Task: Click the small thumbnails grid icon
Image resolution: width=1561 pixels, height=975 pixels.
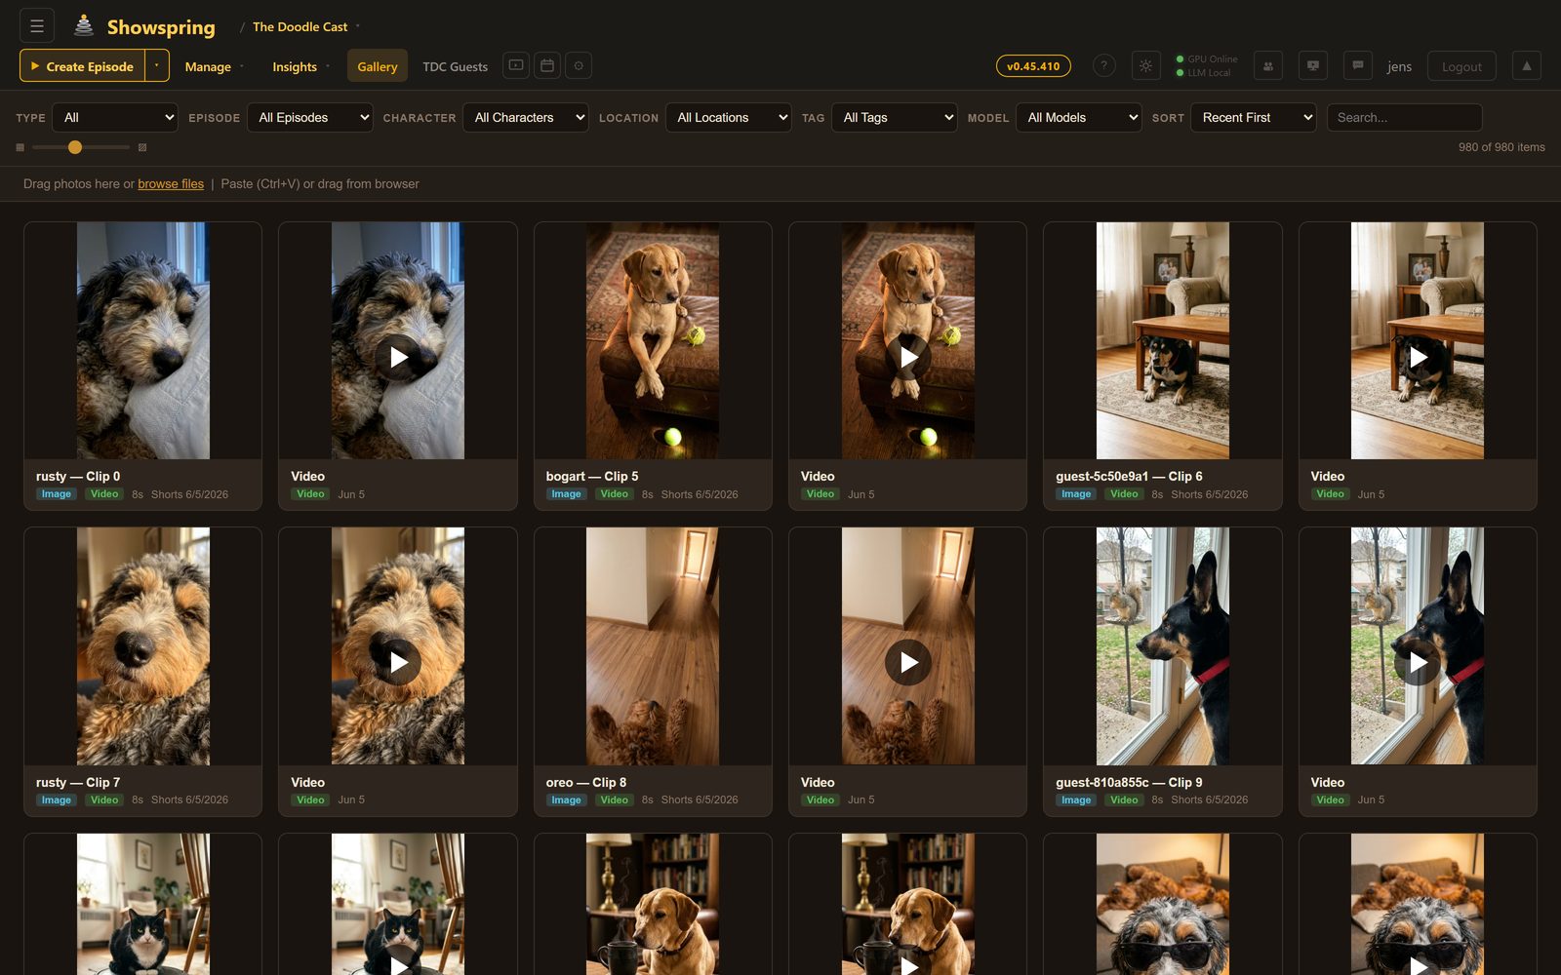Action: [20, 147]
